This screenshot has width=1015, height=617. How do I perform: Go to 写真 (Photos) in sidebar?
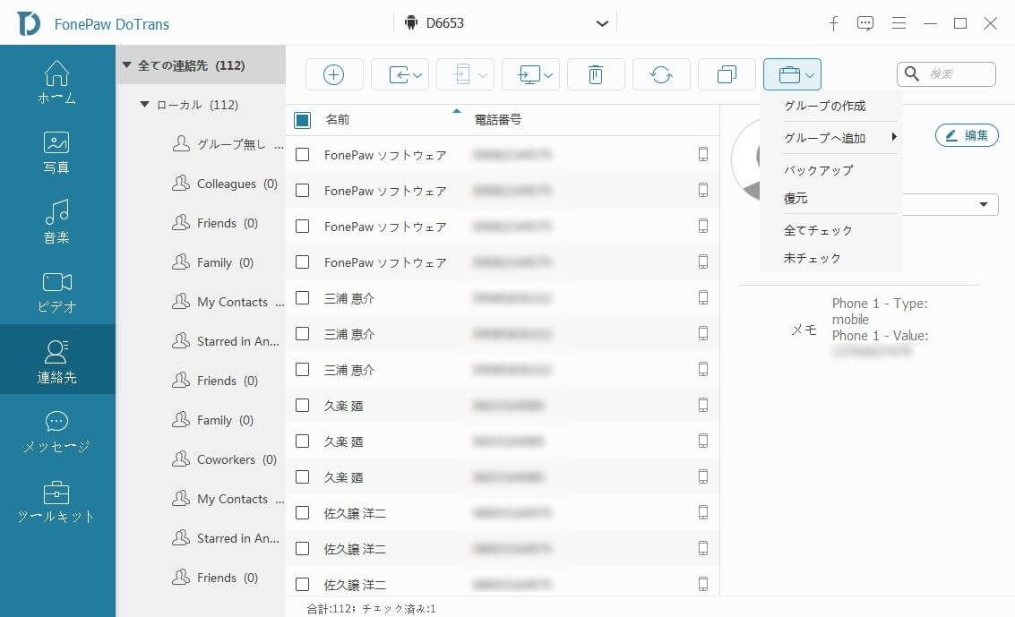(57, 152)
